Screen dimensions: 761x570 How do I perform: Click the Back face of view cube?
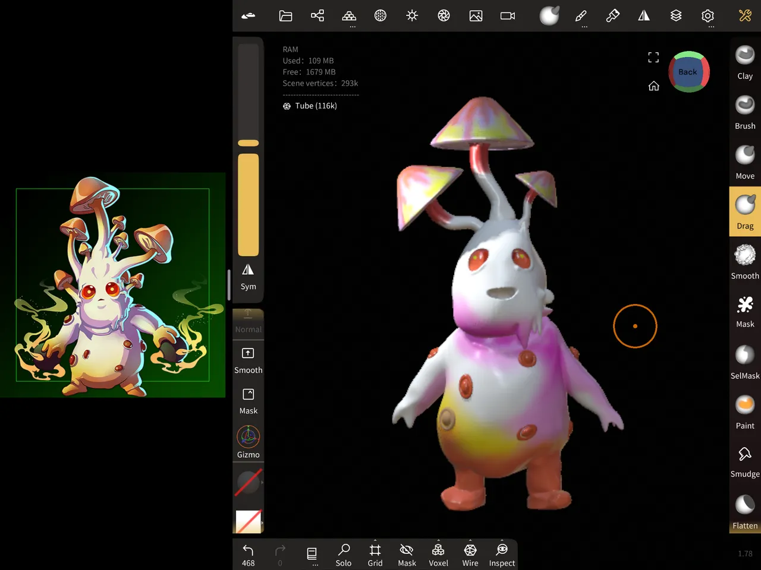pos(688,72)
